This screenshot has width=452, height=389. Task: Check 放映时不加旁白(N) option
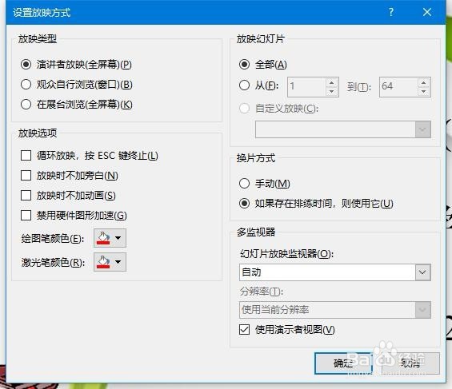pos(26,175)
